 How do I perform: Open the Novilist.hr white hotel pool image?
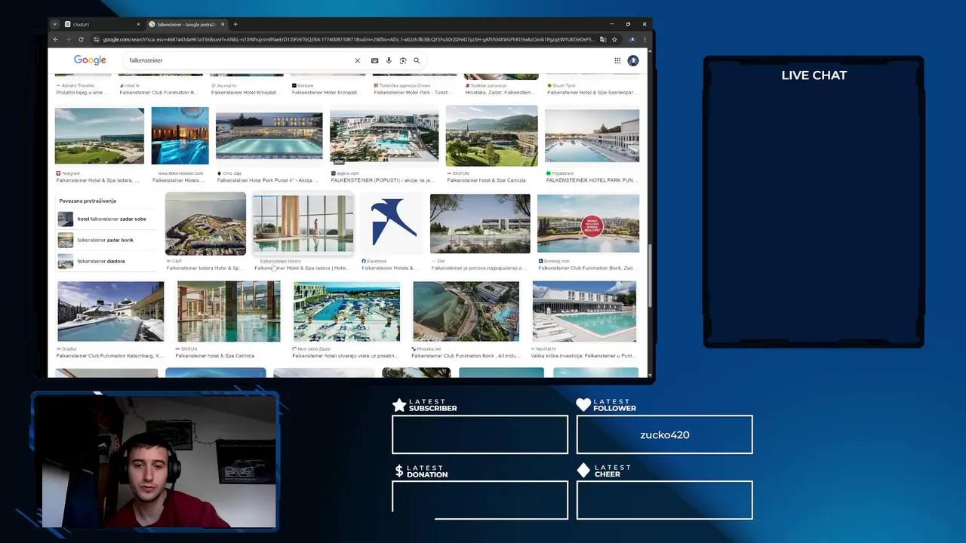[x=584, y=311]
